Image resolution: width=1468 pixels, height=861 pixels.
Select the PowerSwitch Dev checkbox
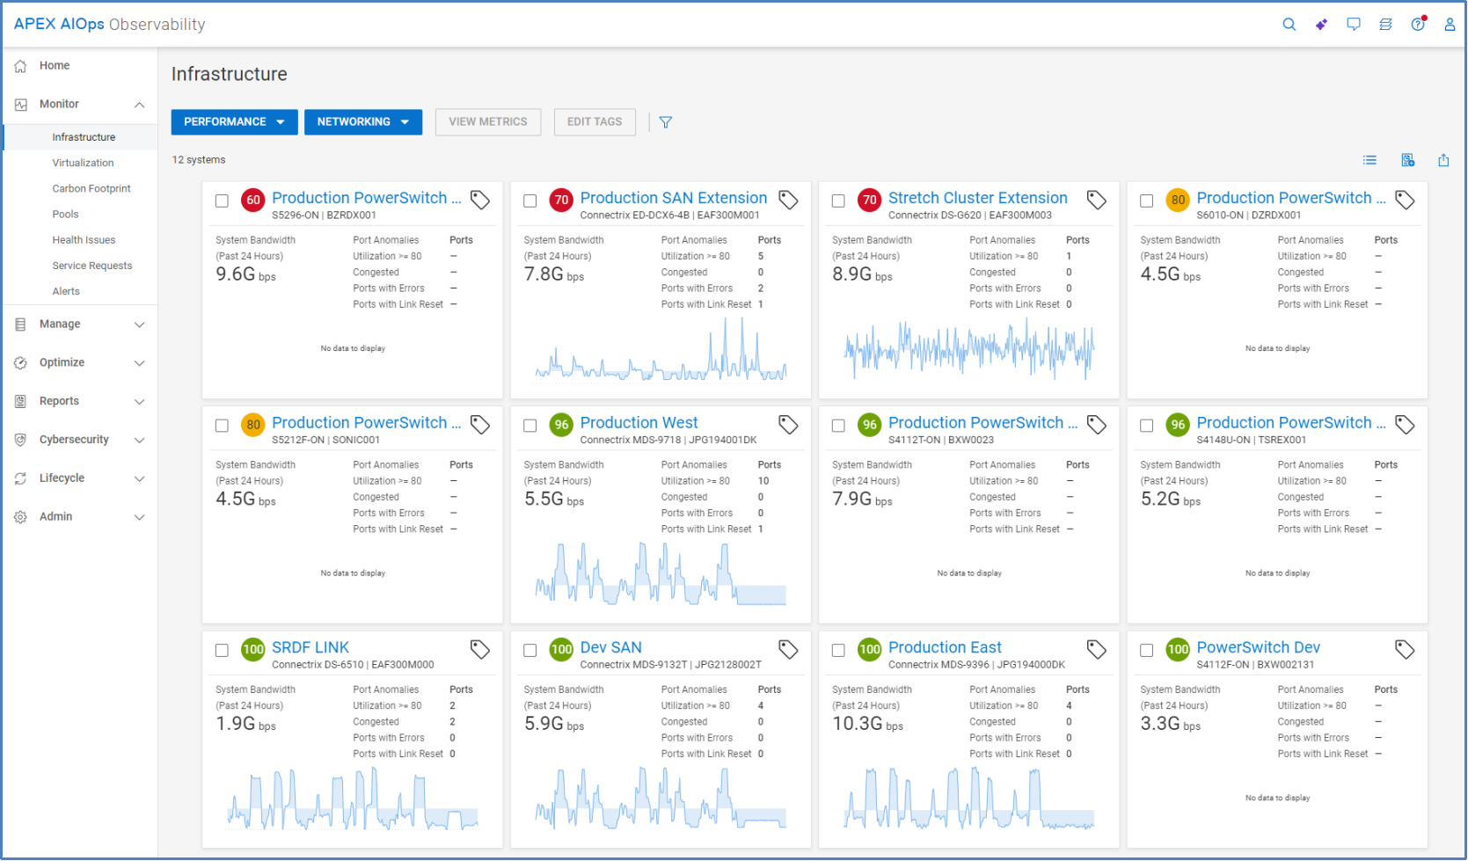pos(1147,651)
